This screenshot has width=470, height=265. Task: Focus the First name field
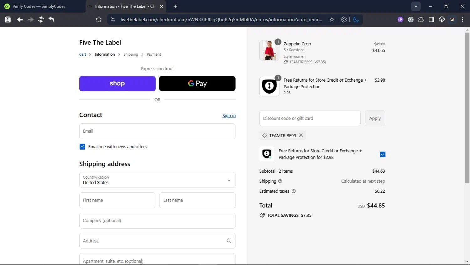[x=117, y=200]
